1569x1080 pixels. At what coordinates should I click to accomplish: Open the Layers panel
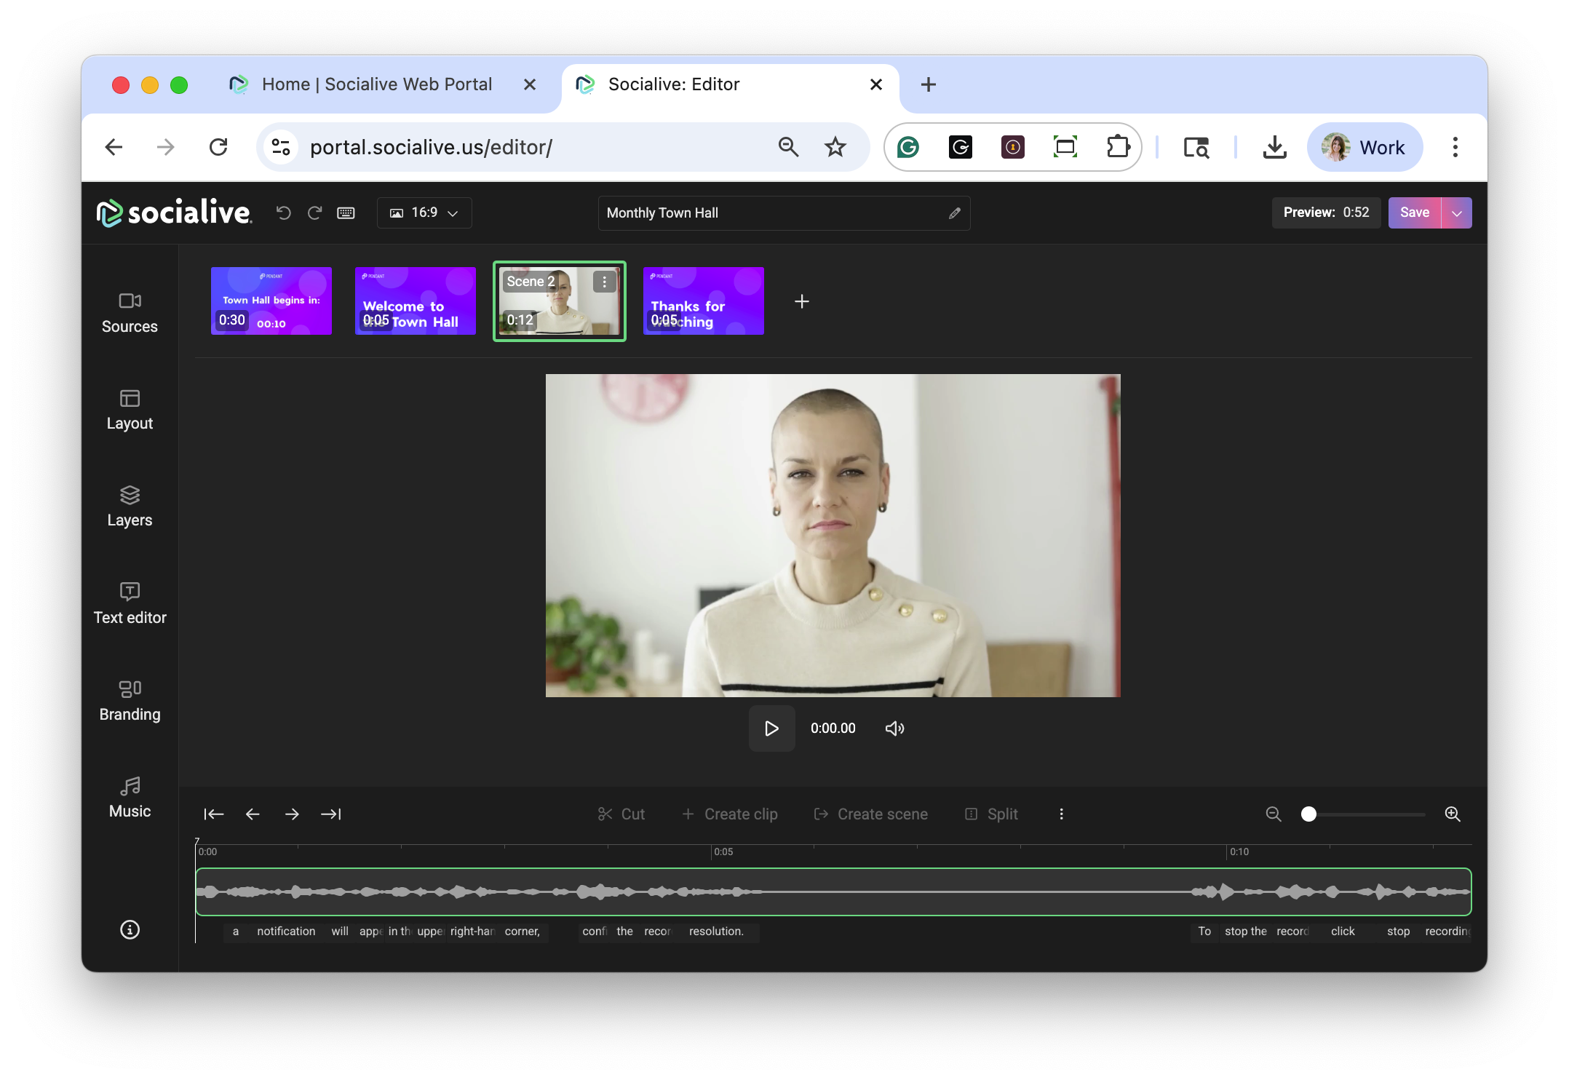click(130, 507)
